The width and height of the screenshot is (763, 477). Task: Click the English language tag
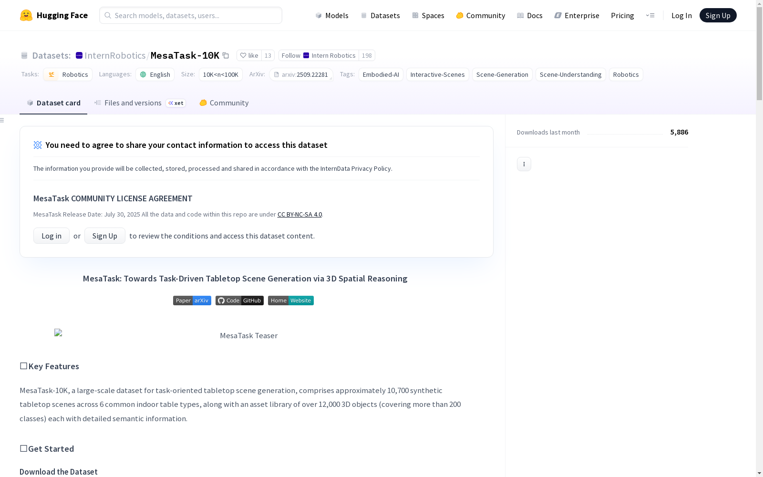coord(155,74)
